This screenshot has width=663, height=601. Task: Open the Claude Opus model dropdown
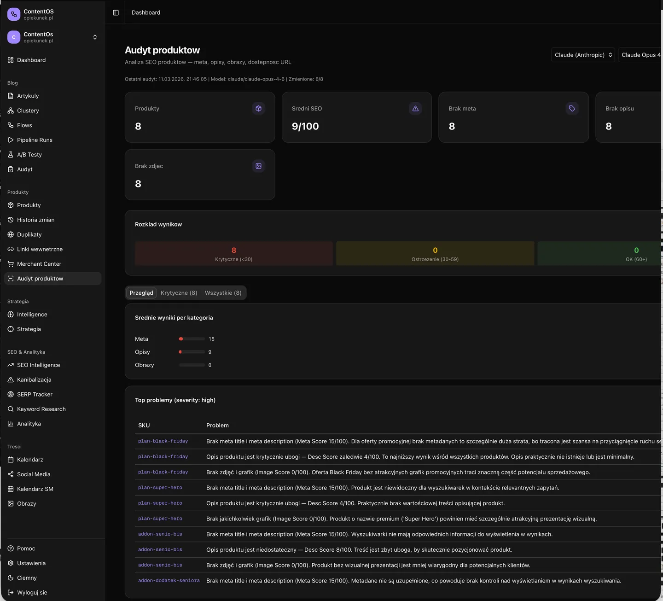coord(640,55)
